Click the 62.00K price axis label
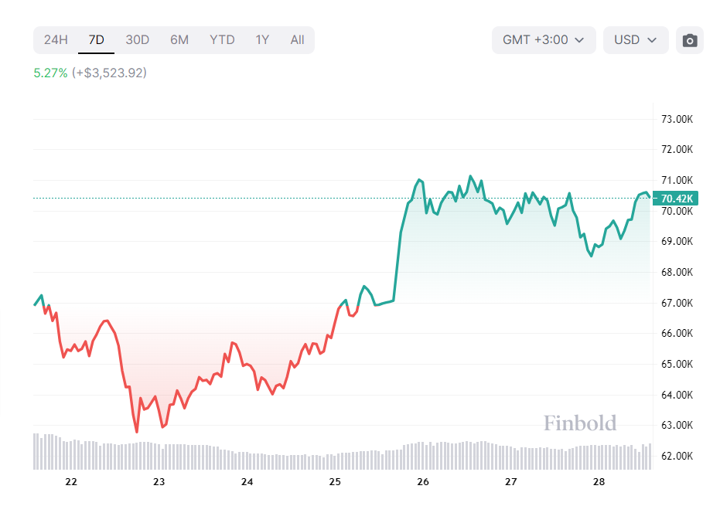This screenshot has height=506, width=720. point(676,457)
